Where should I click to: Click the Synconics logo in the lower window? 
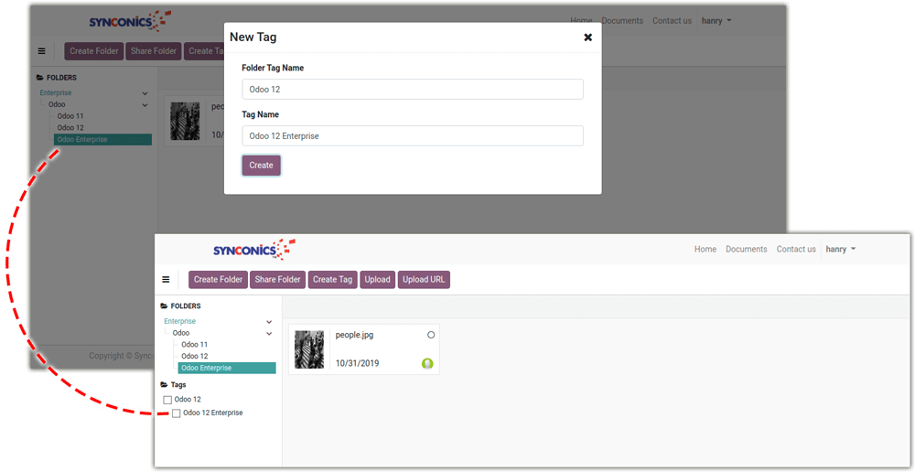[x=253, y=250]
